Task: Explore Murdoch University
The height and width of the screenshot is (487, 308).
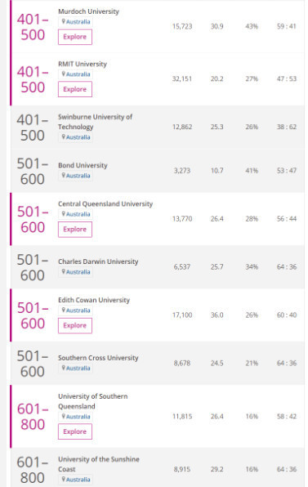Action: coord(75,37)
